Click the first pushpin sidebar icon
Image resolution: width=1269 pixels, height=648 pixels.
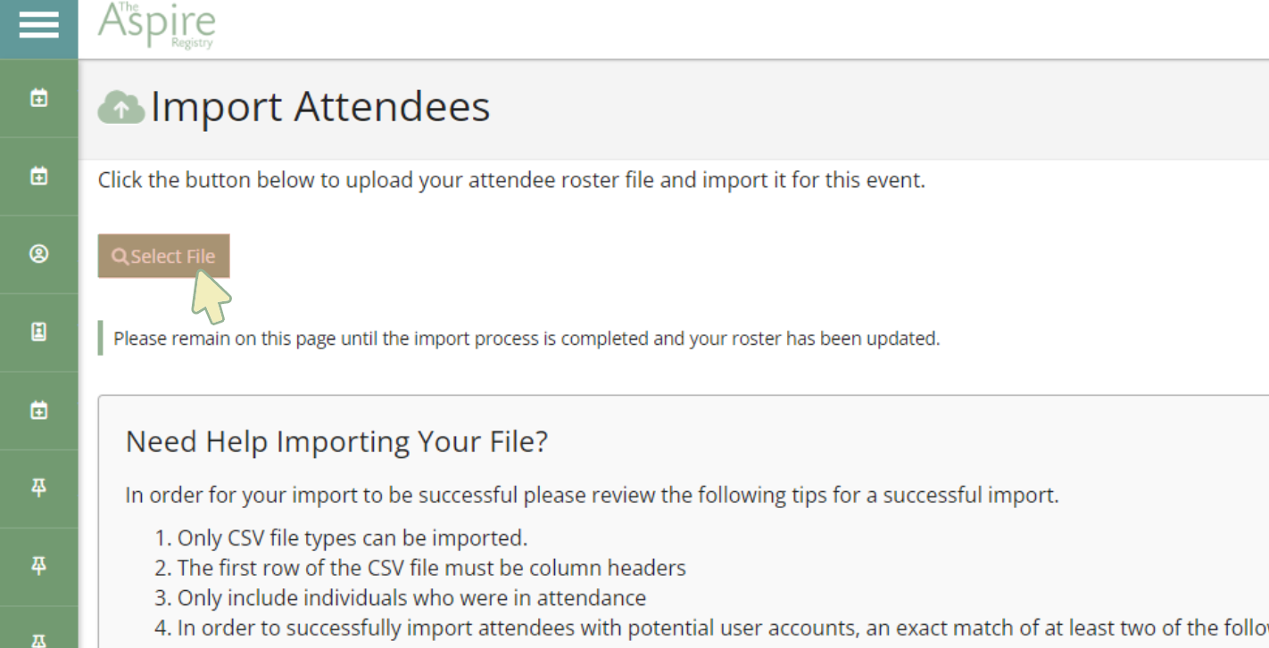38,488
